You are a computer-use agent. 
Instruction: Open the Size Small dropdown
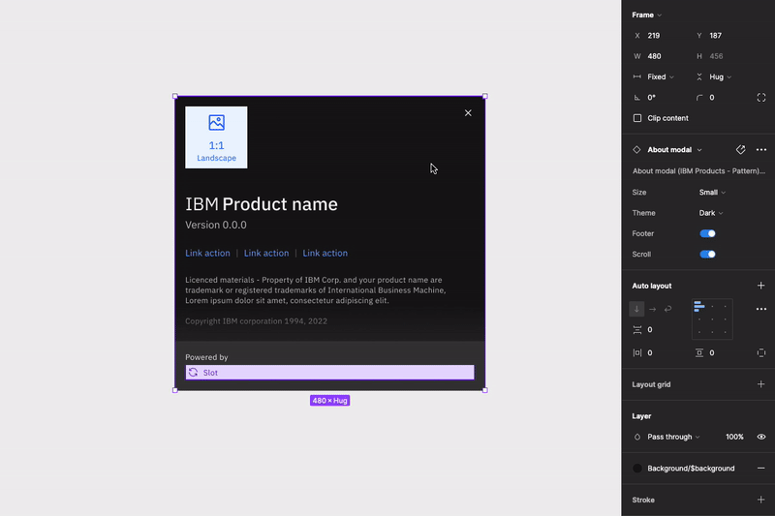tap(712, 193)
